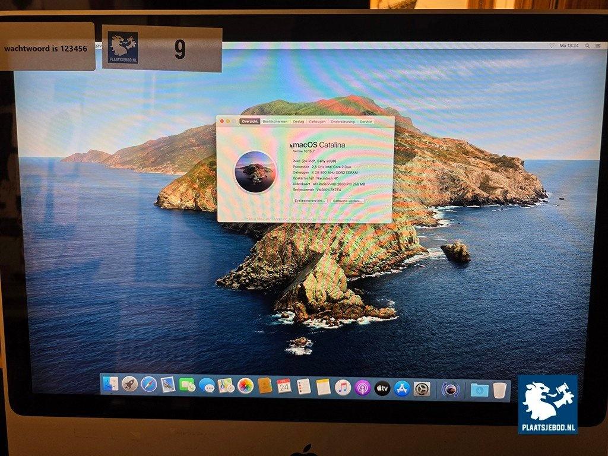Screen dimensions: 608x456
Task: Open the Downloads folder in the Dock
Action: (x=480, y=389)
